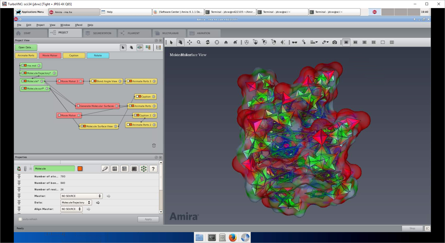The image size is (445, 243).
Task: Click the Home view icon in viewer toolbar
Action: click(x=226, y=42)
